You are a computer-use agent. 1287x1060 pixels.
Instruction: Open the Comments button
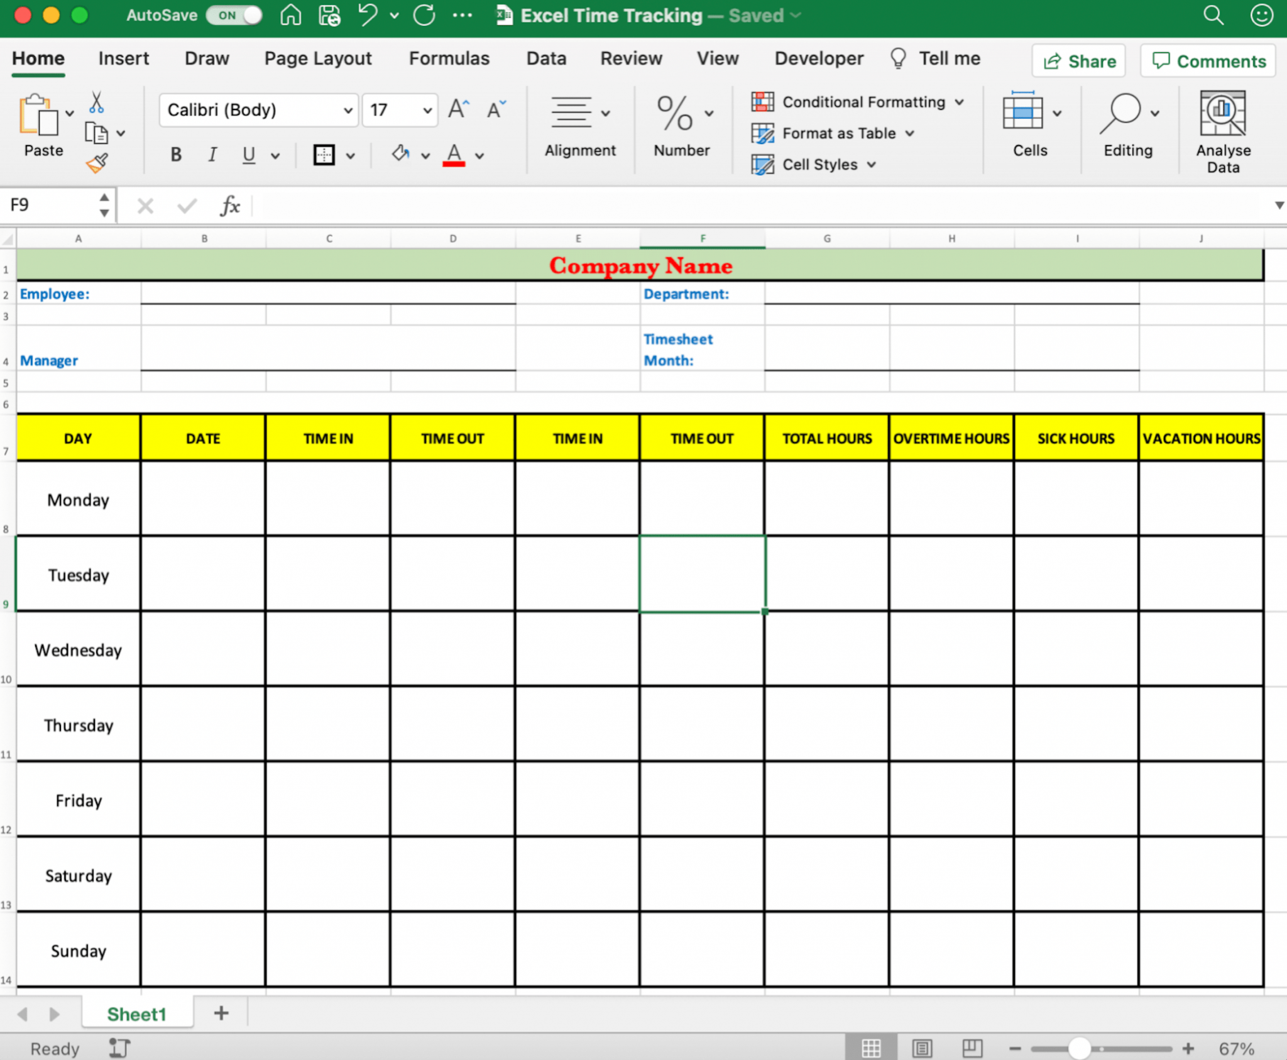(x=1208, y=61)
